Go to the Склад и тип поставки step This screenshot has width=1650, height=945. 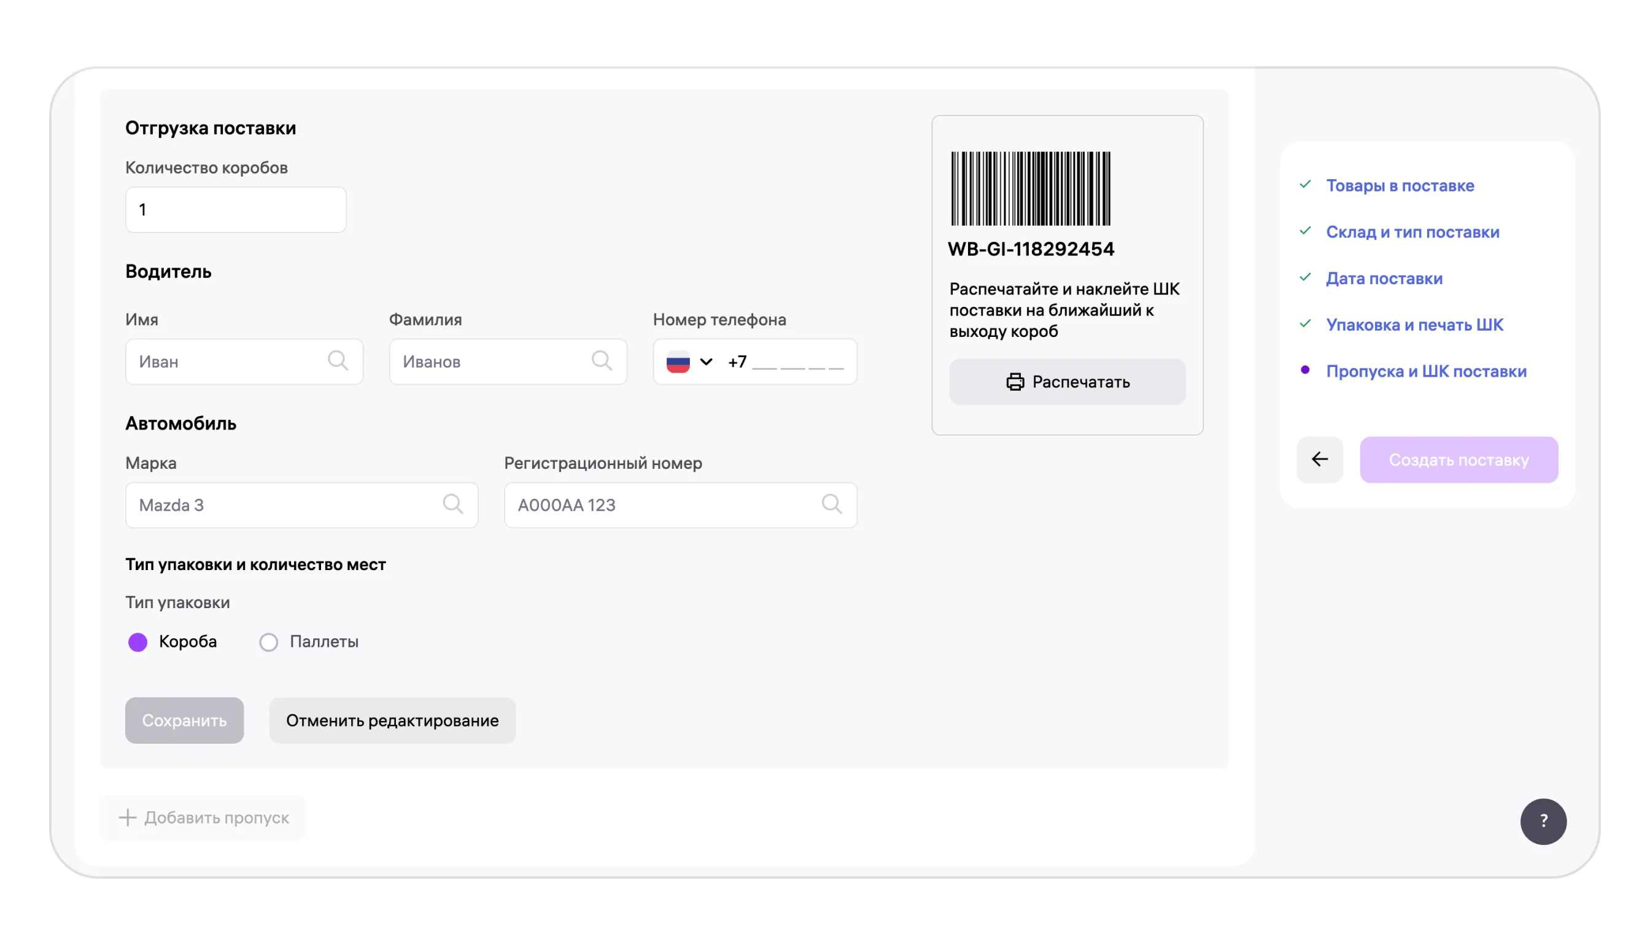[x=1412, y=232]
